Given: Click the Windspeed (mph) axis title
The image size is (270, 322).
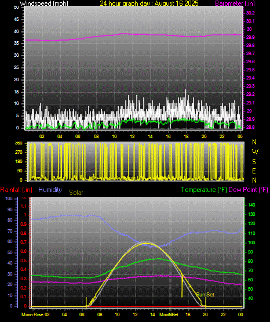Looking at the screenshot, I should pos(43,3).
